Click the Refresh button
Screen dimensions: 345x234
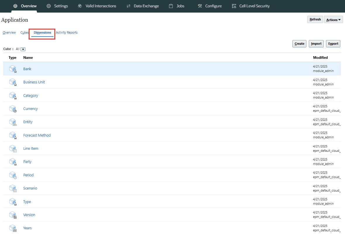click(315, 19)
